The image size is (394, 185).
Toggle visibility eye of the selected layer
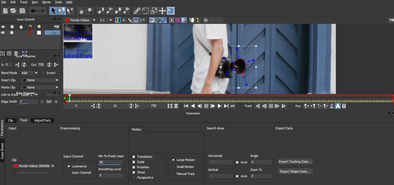coord(3,33)
